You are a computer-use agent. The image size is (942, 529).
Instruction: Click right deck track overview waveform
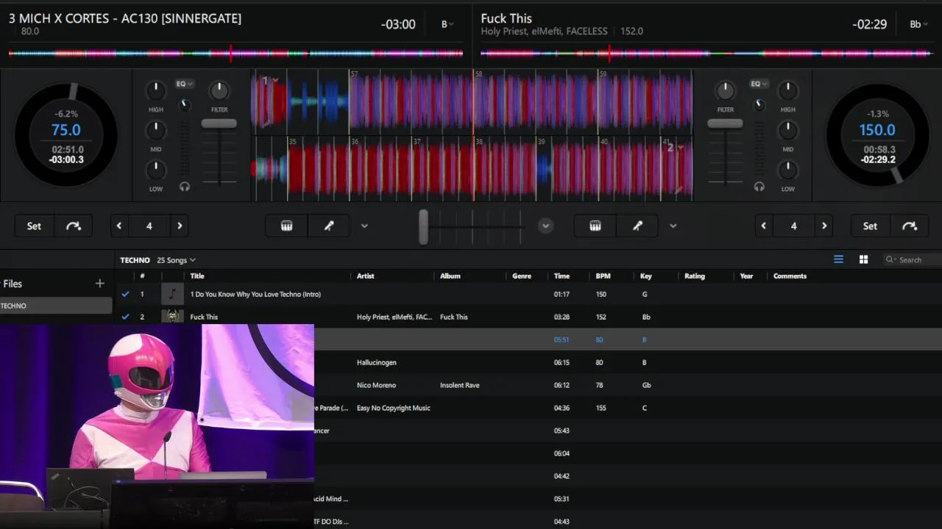(x=706, y=53)
